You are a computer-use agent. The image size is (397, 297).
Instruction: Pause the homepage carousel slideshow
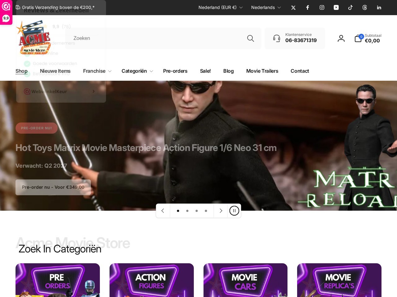point(234,211)
